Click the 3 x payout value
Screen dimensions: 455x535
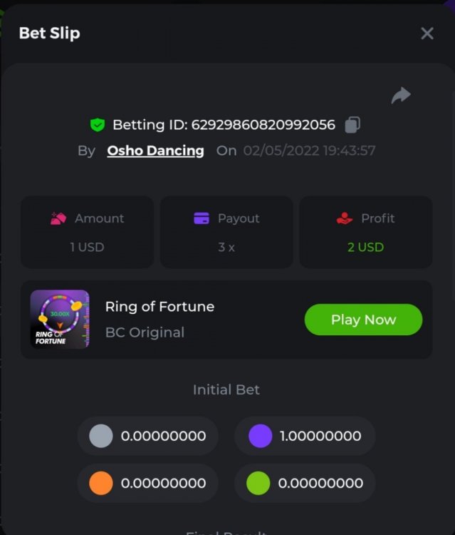point(226,248)
